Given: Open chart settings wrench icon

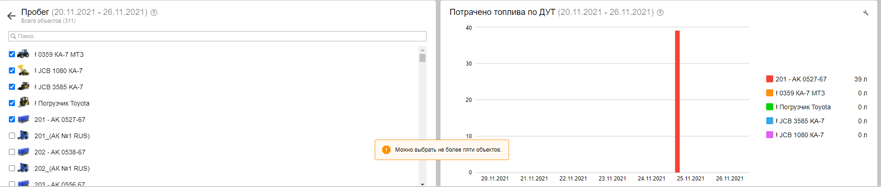Looking at the screenshot, I should pos(866,13).
